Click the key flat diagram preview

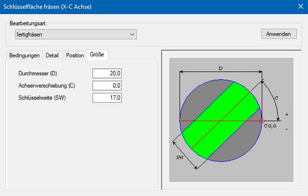[231, 120]
